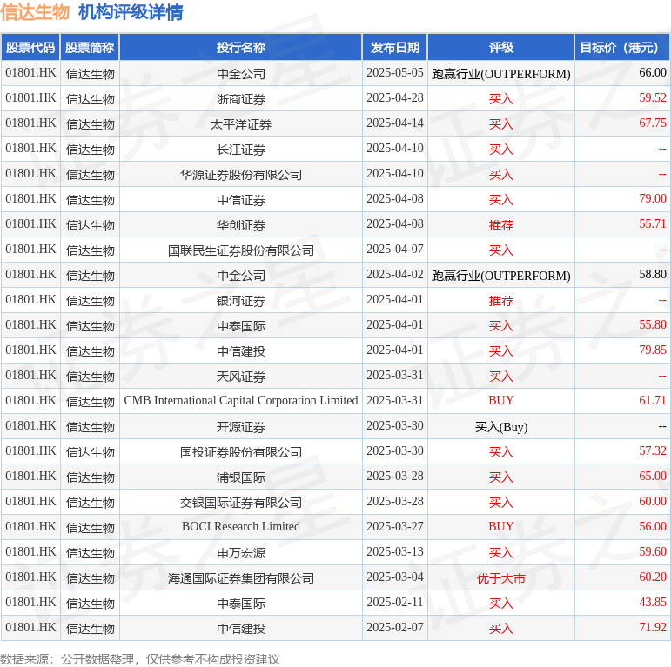Click the date 2025-04-07

coord(395,250)
